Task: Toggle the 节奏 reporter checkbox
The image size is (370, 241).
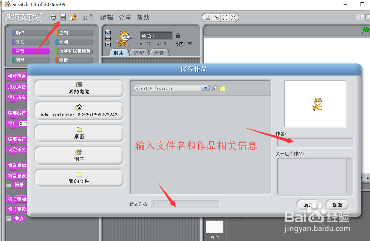Action: pos(8,219)
